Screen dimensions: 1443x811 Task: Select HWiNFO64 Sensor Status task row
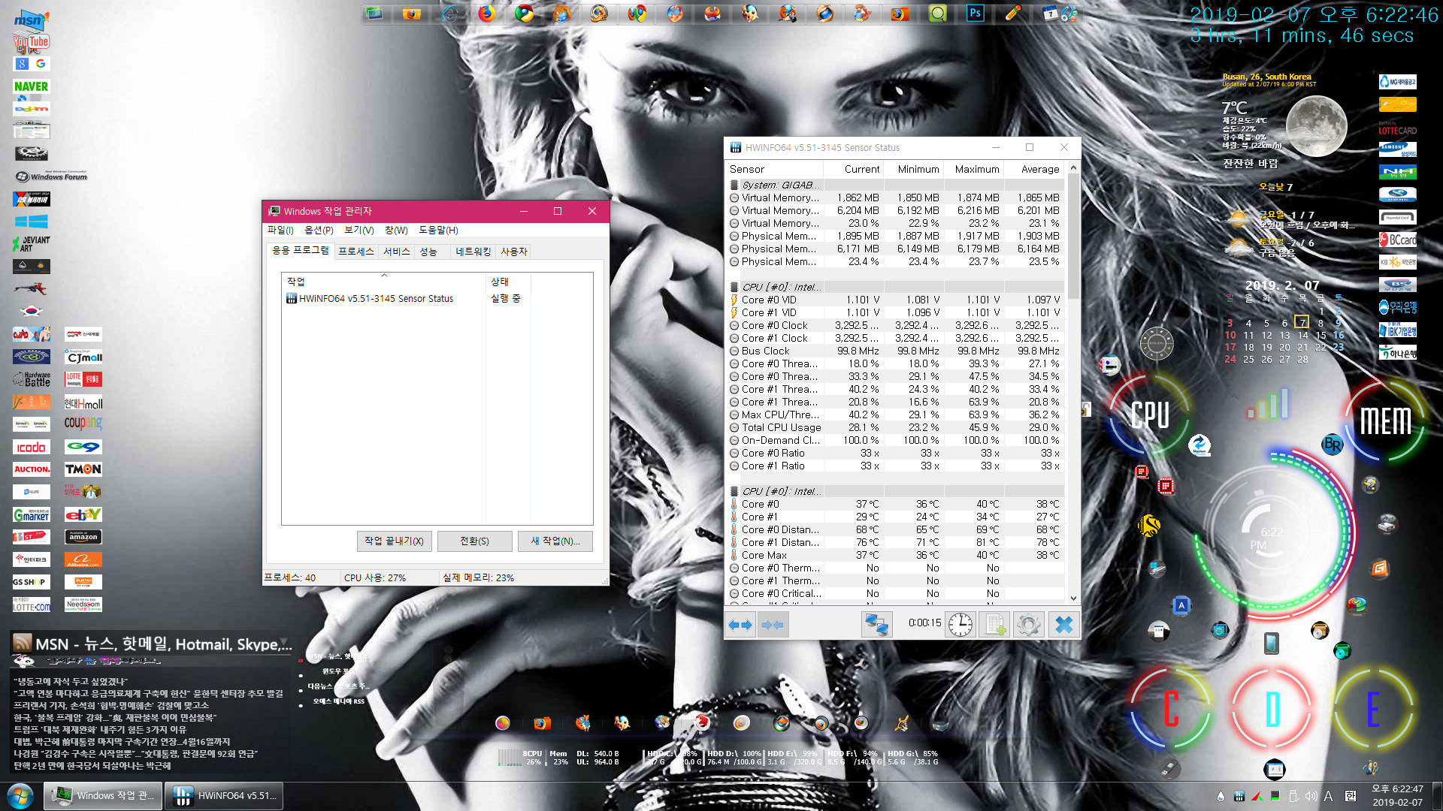tap(437, 299)
